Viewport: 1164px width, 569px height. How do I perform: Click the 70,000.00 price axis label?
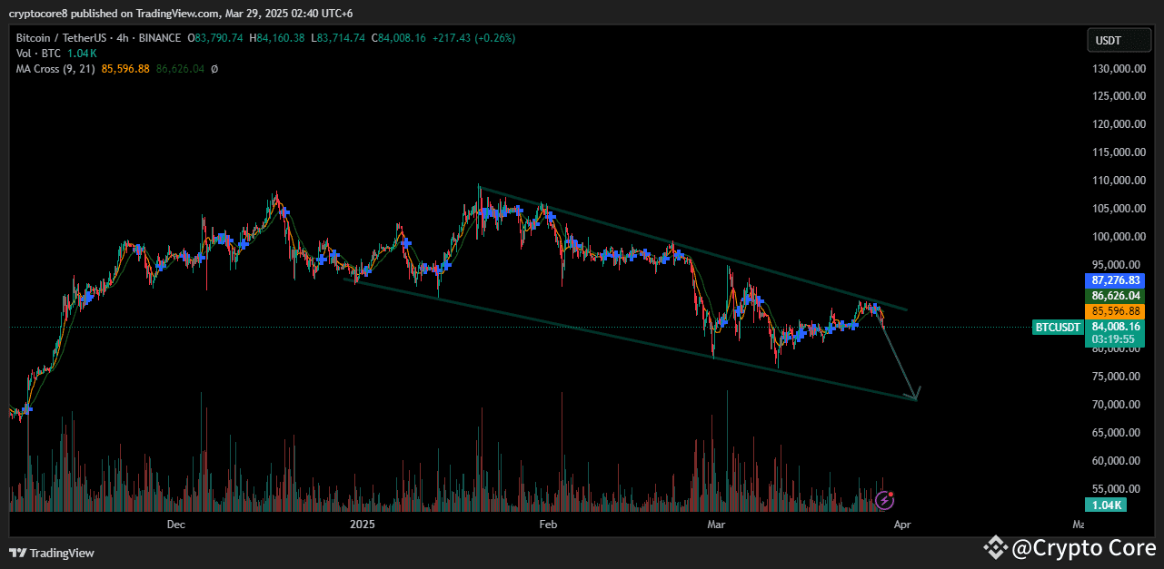tap(1117, 405)
